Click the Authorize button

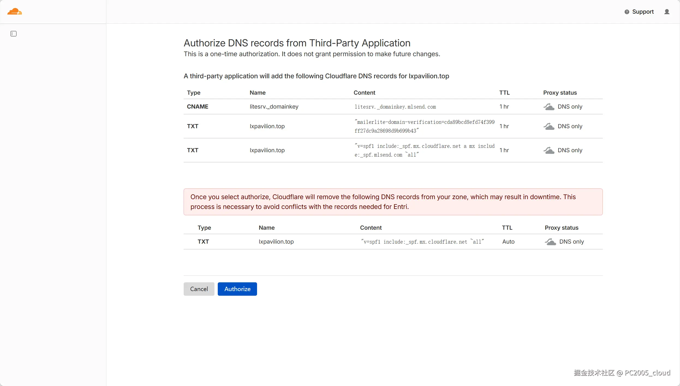point(237,289)
